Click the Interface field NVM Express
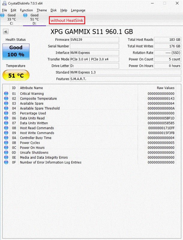Viewport: 183px width, 240px height. click(x=94, y=53)
